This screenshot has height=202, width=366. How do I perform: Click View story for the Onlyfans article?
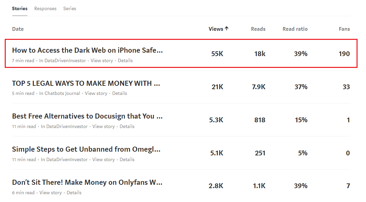coord(51,193)
